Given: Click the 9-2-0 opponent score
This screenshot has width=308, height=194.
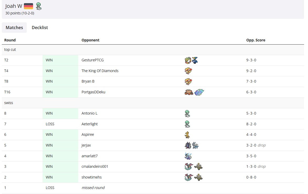Looking at the screenshot, I should 251,71.
